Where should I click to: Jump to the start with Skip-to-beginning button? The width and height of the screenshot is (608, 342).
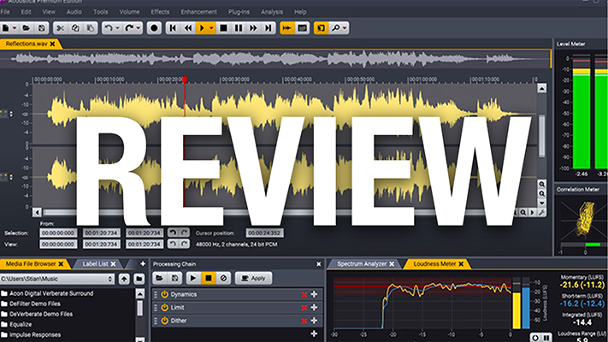tap(172, 27)
